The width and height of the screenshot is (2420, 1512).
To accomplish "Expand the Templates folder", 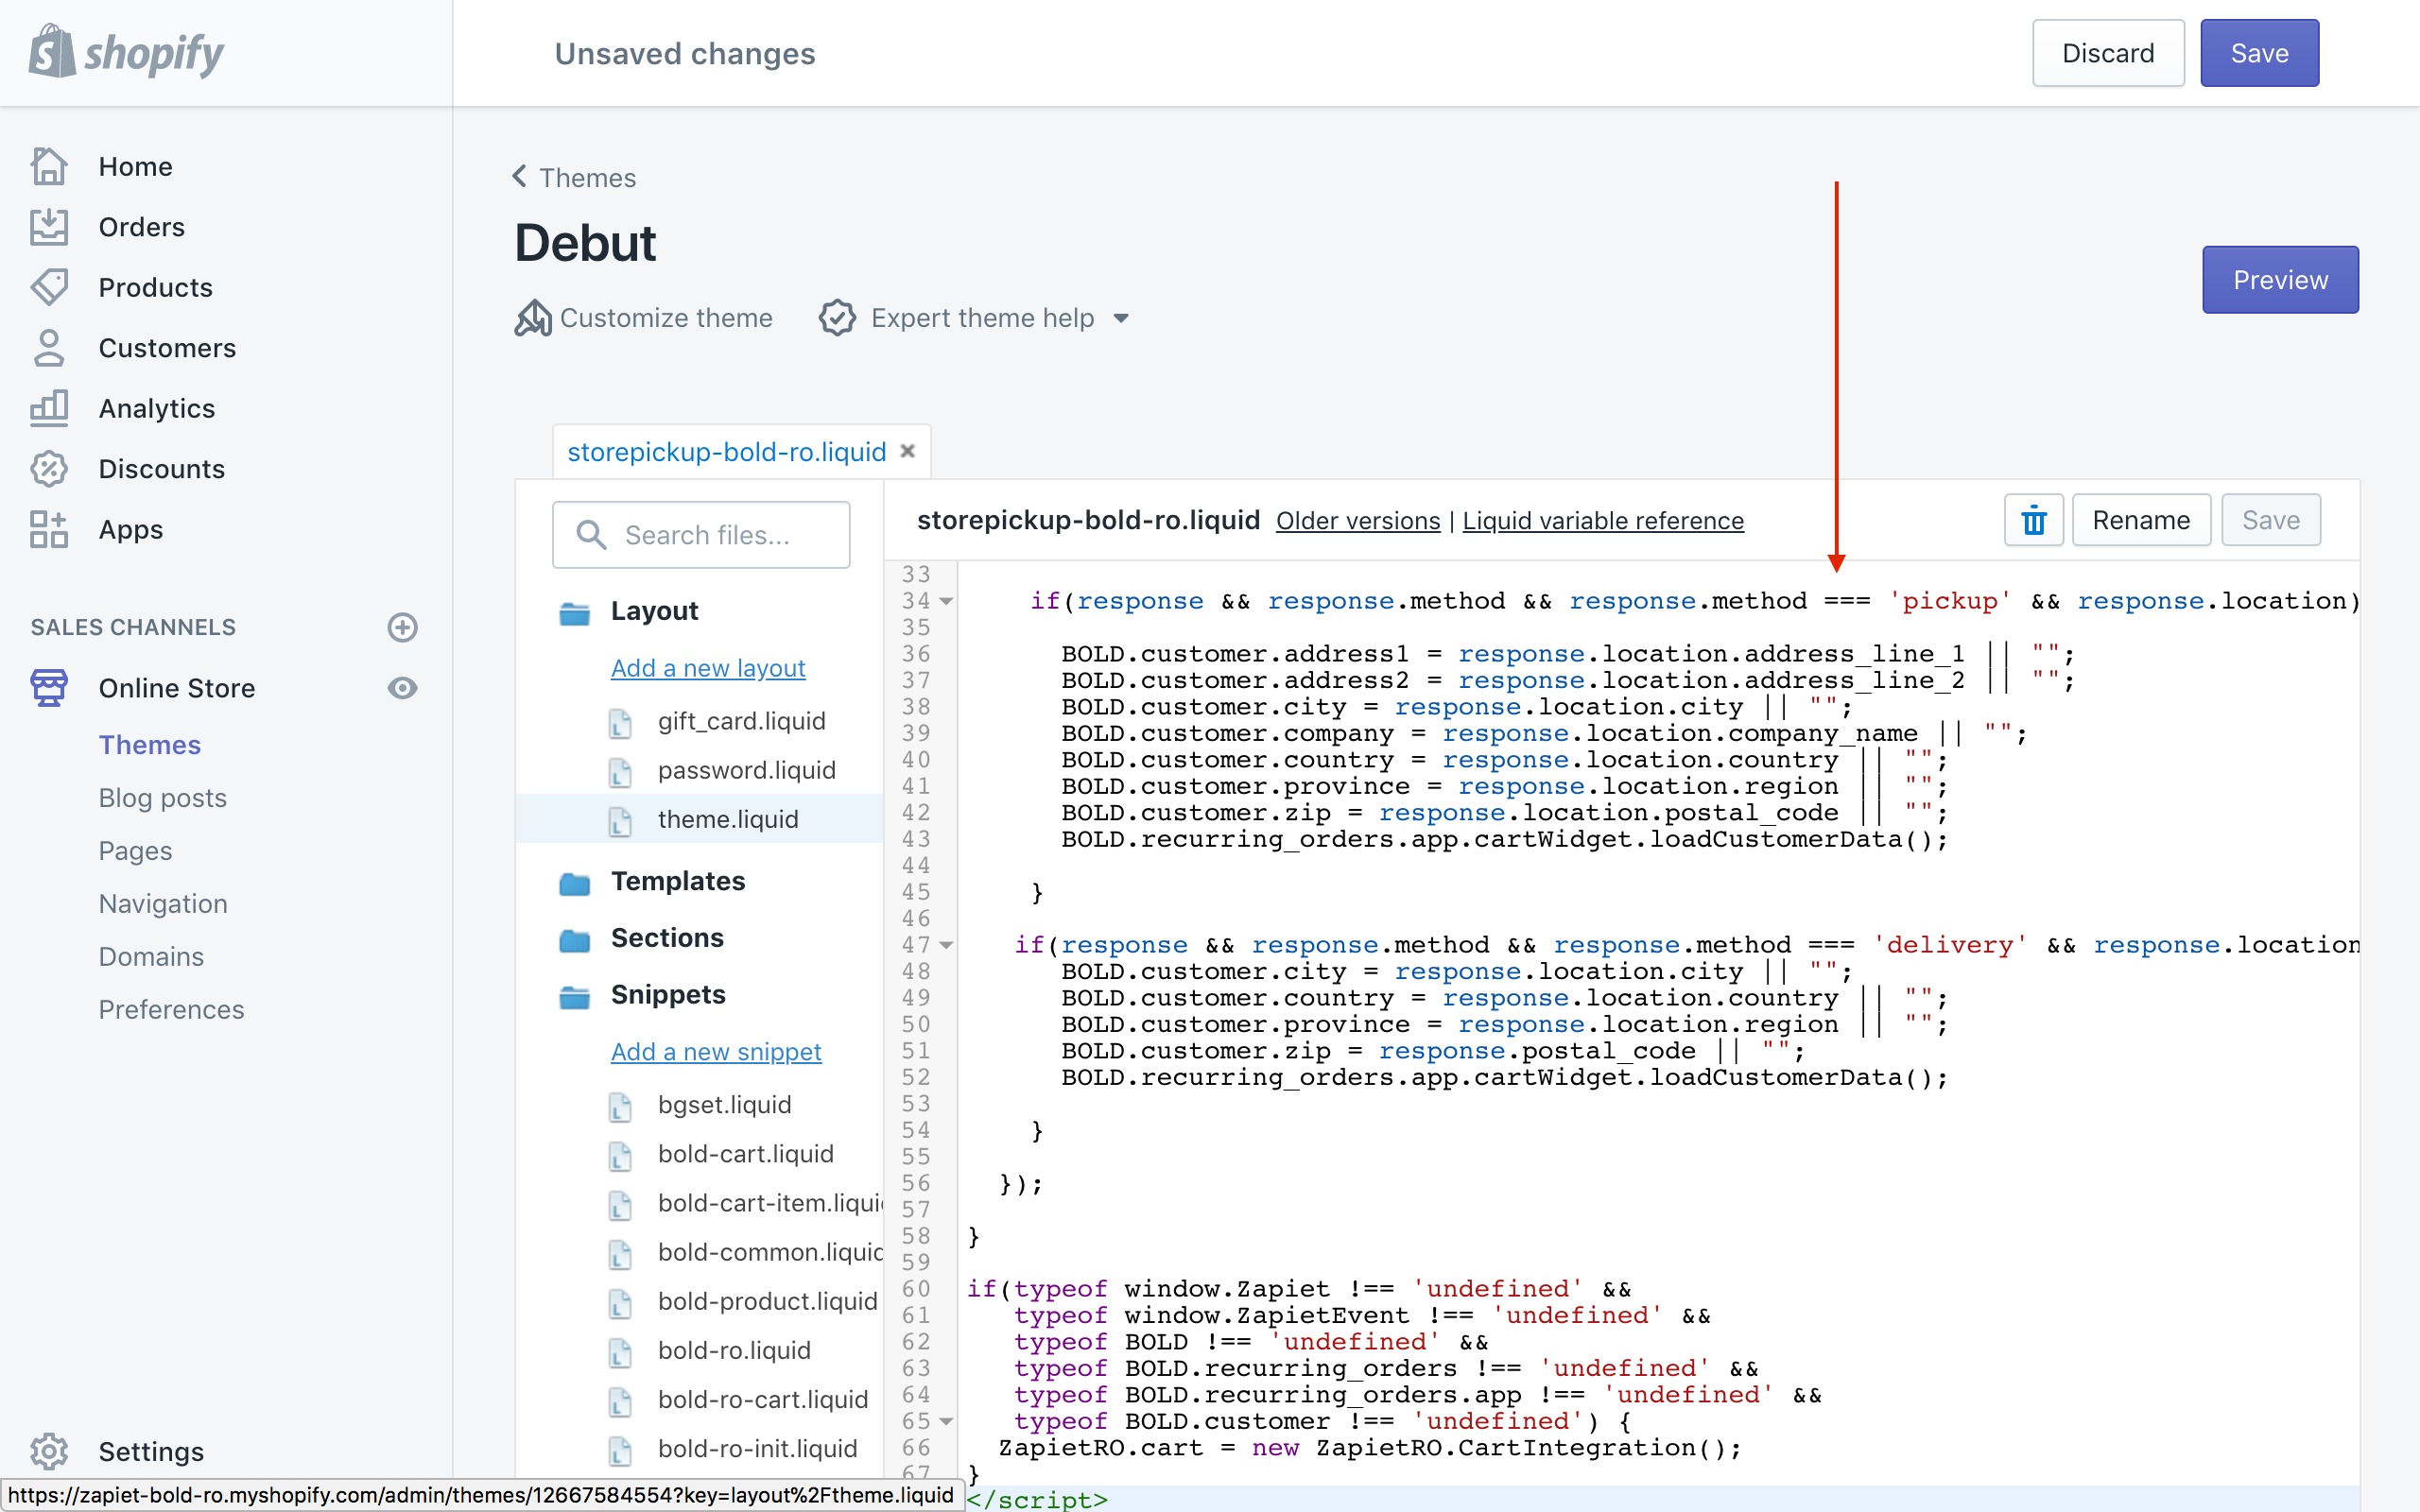I will point(677,881).
